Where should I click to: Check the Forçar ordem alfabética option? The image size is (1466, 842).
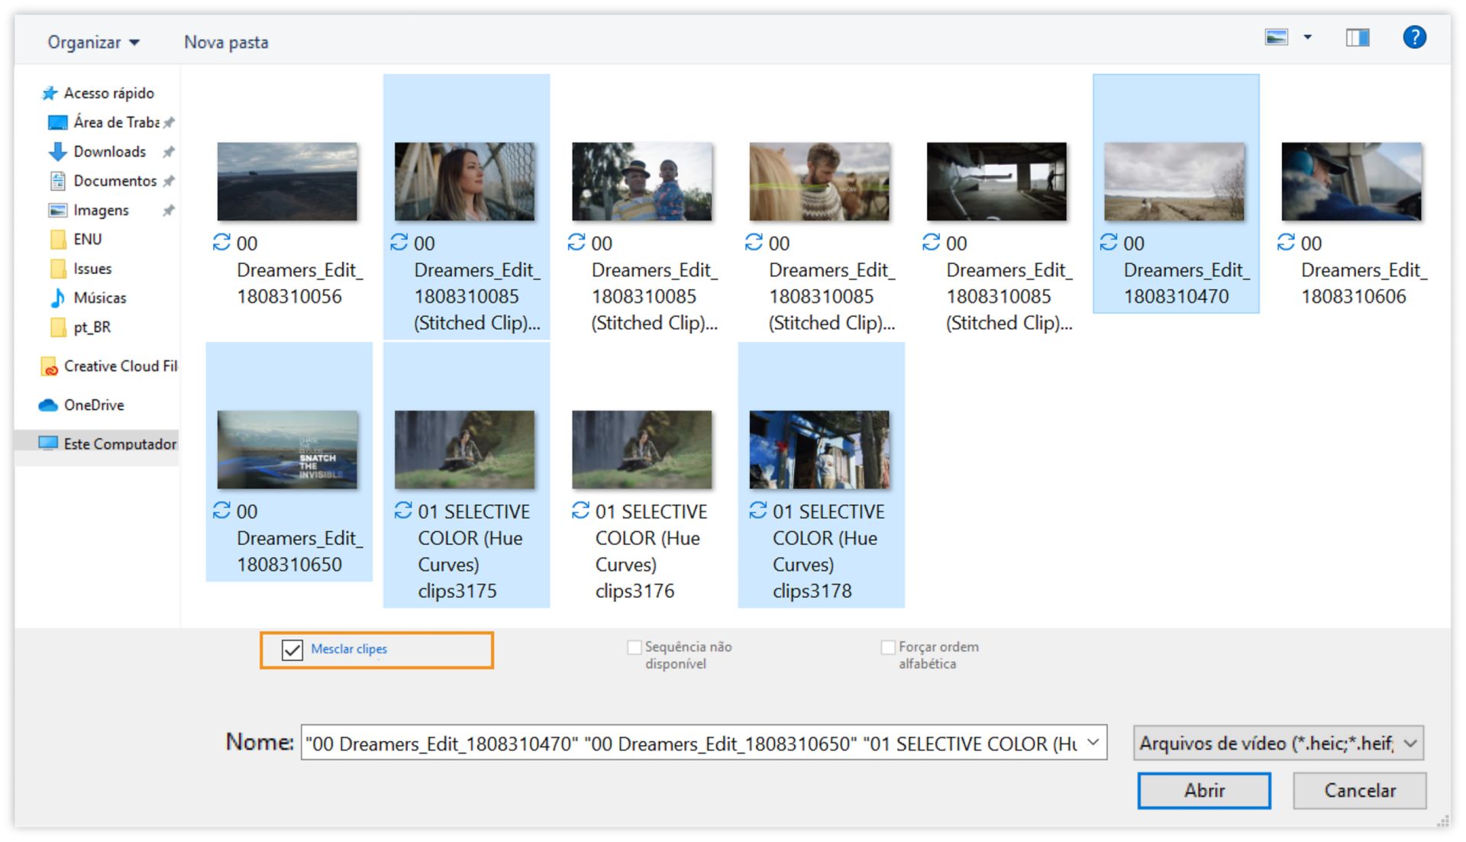point(888,647)
